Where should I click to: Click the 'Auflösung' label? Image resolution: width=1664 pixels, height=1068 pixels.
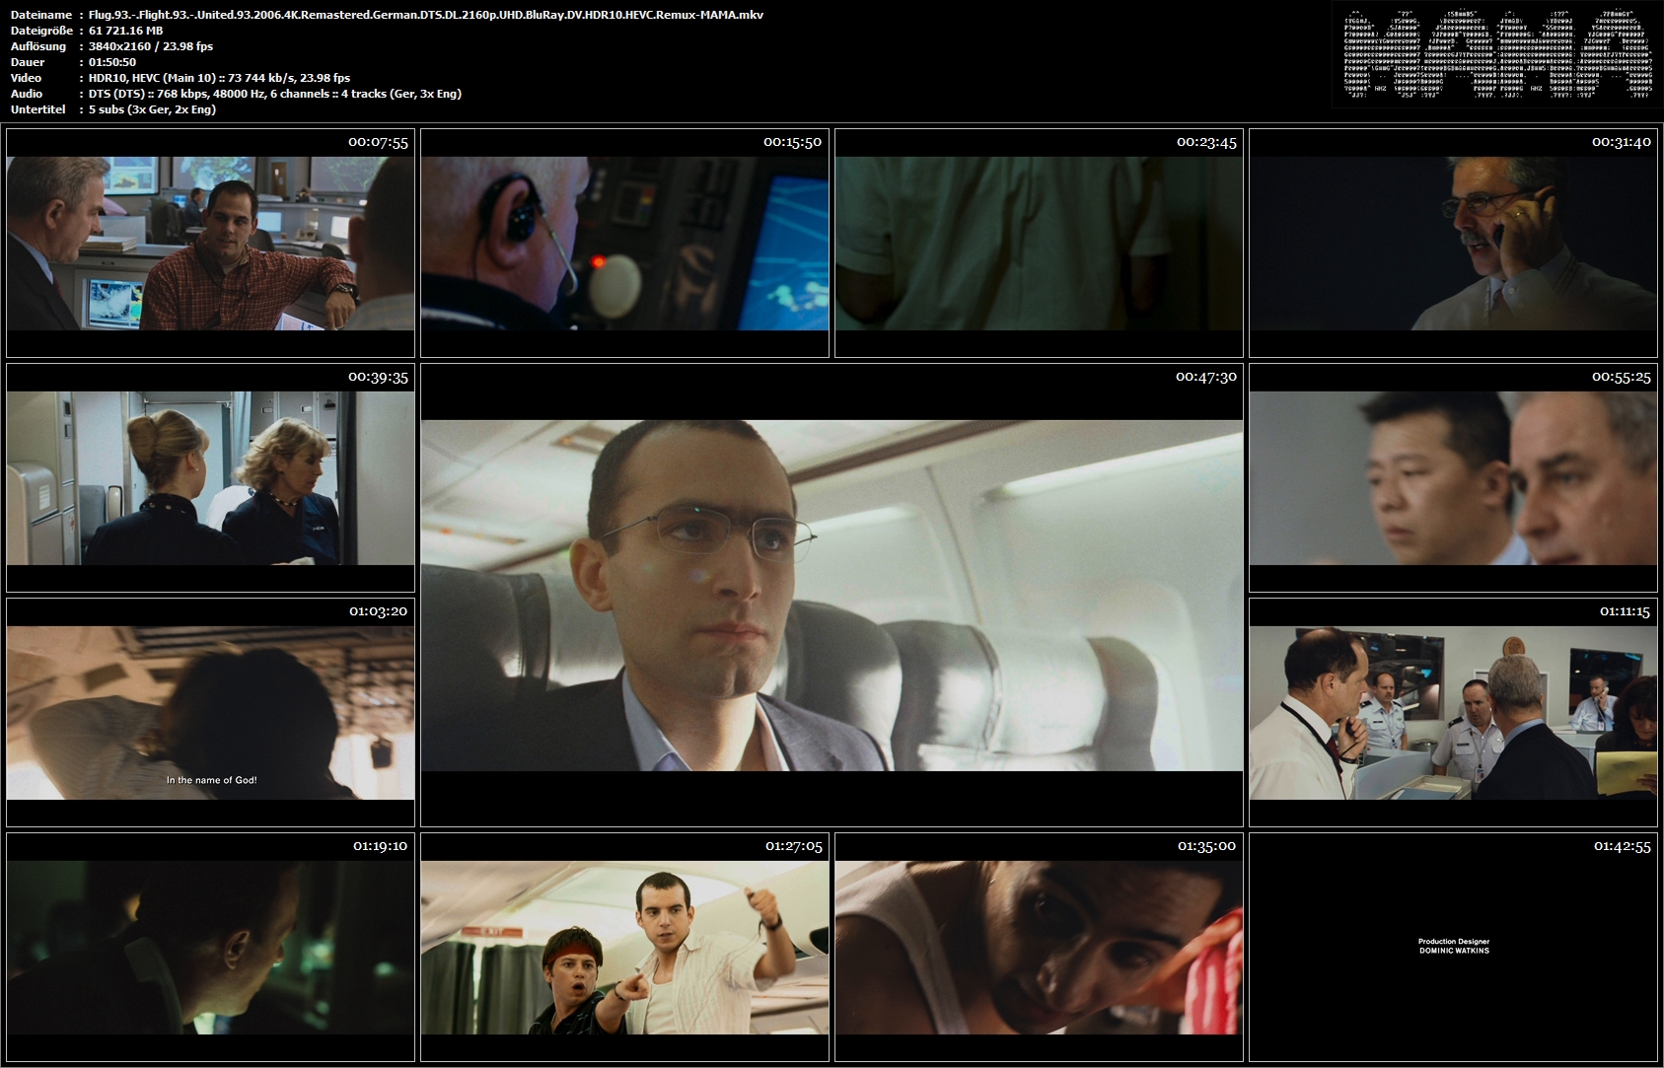pos(38,46)
